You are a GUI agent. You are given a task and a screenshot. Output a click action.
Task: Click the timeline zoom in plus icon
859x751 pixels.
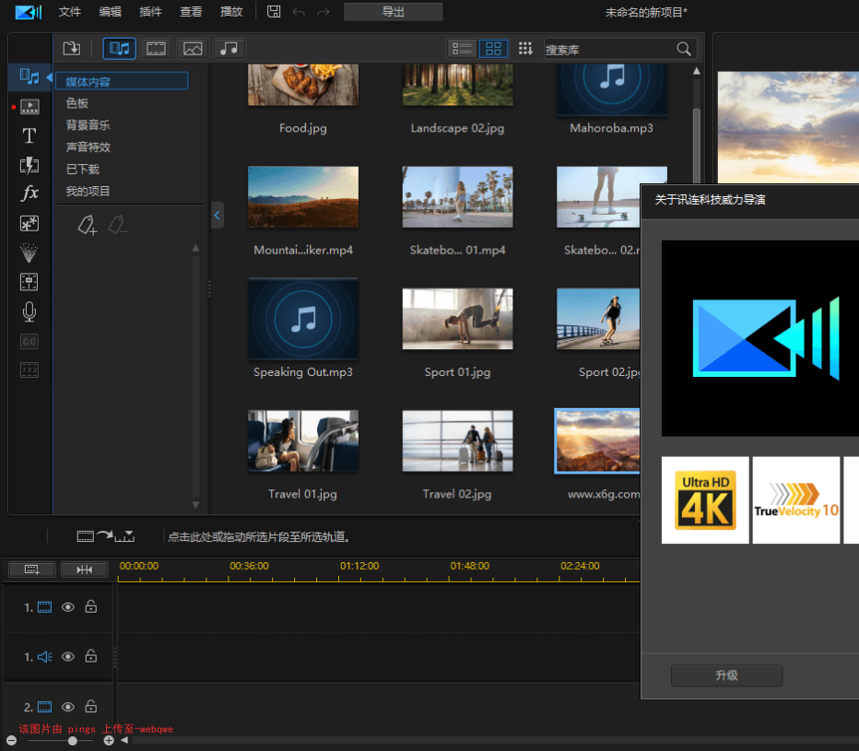[x=109, y=741]
